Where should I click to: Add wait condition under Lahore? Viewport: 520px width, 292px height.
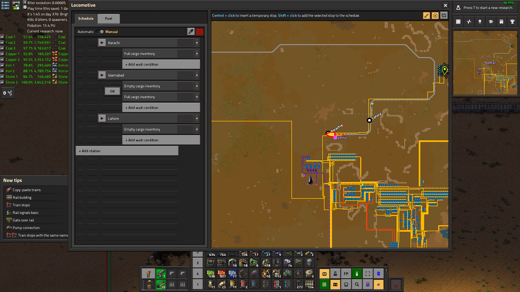(x=161, y=140)
